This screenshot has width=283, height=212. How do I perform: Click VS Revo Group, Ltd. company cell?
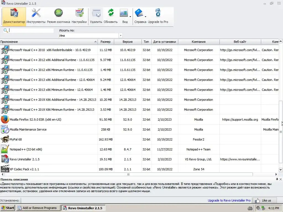198,159
